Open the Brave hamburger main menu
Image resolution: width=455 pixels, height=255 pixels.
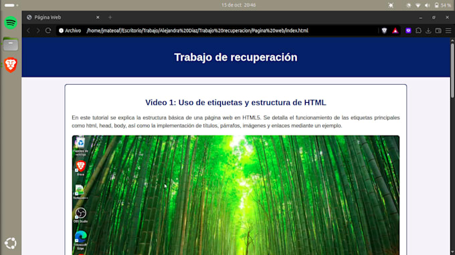(448, 31)
